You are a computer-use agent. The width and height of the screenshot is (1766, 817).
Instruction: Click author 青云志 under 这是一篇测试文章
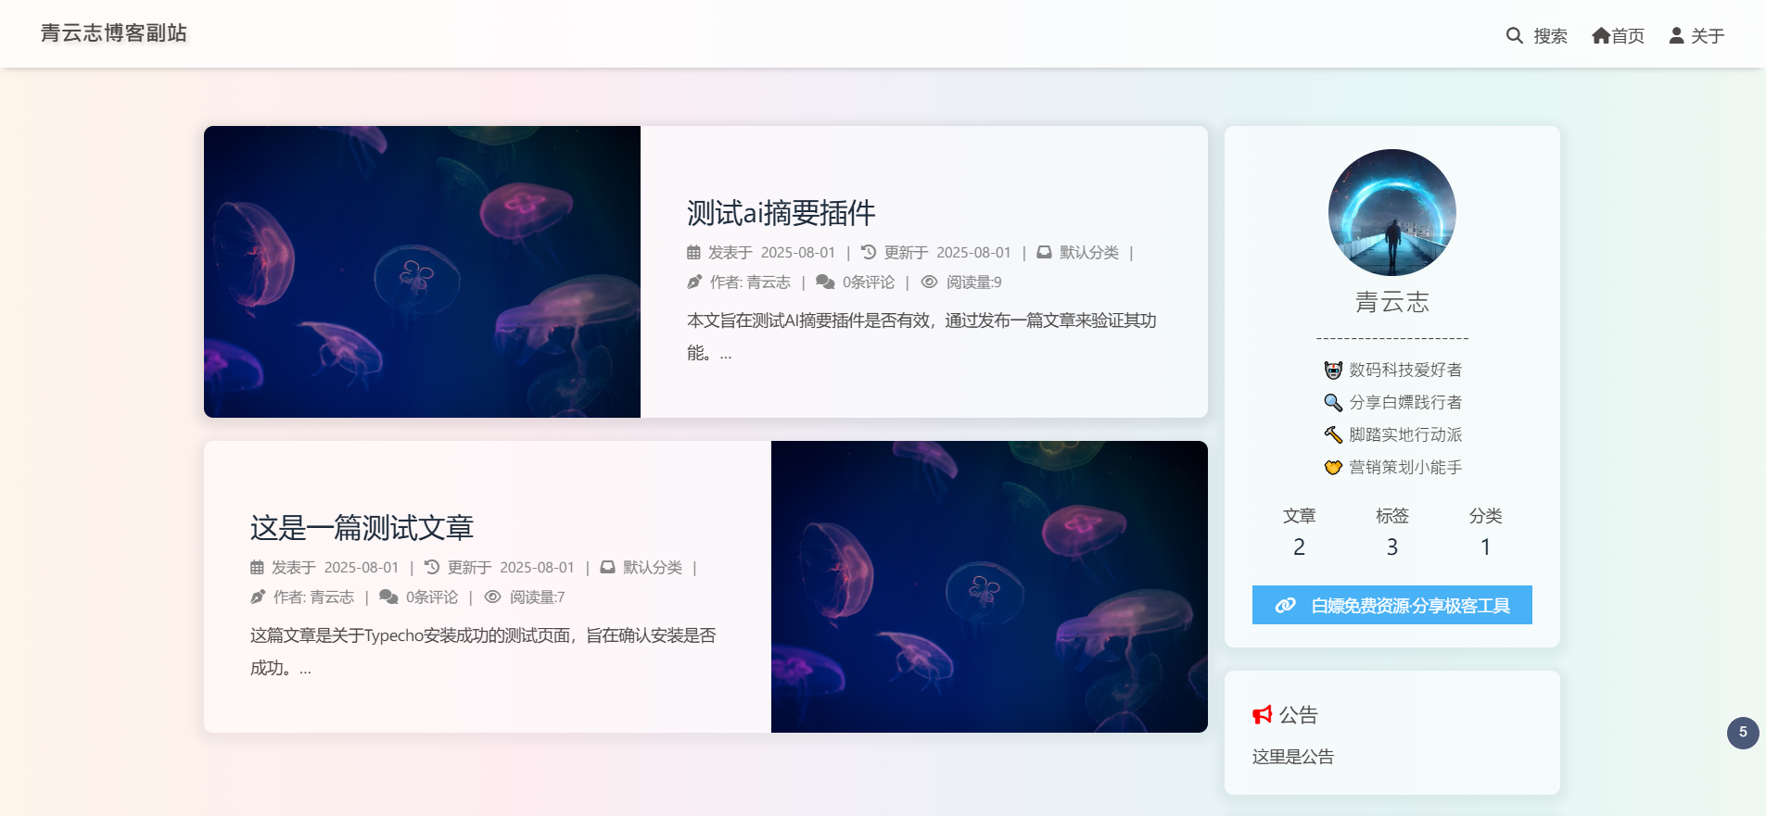click(x=332, y=597)
